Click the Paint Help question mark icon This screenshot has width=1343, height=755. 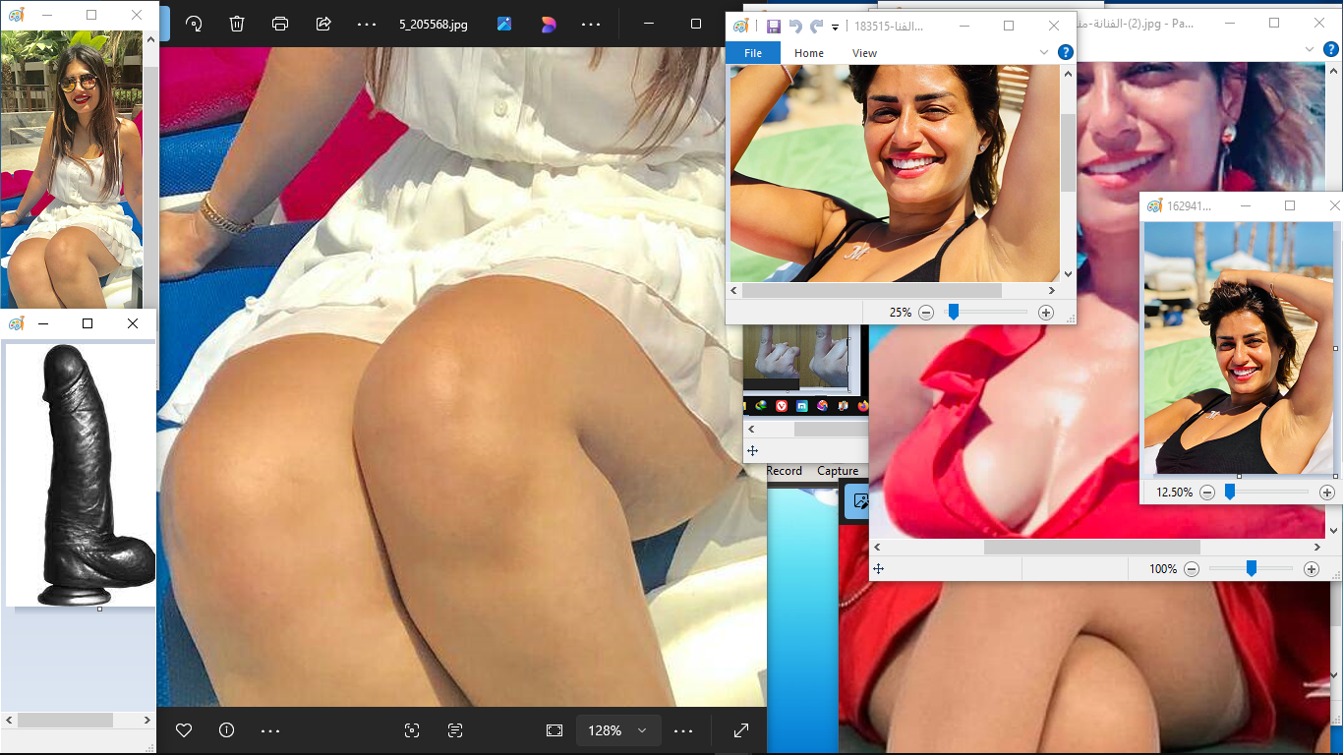pos(1065,52)
